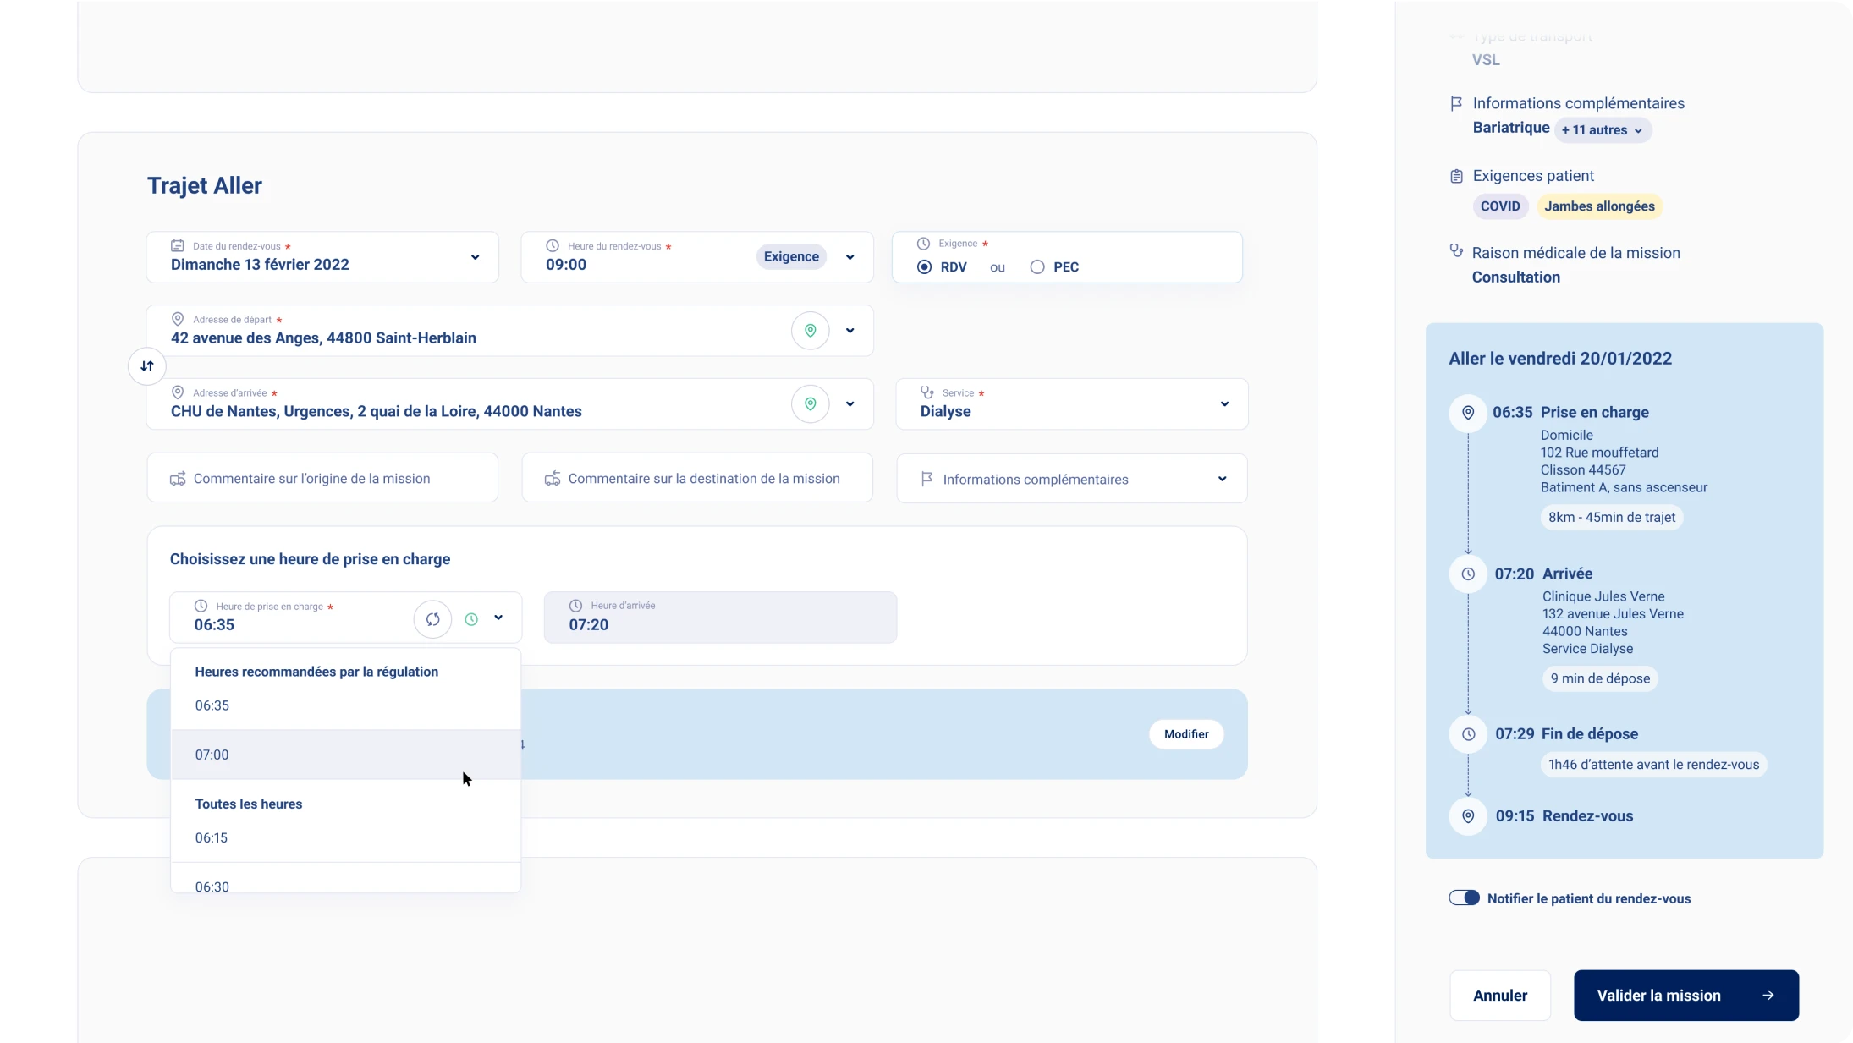Image resolution: width=1853 pixels, height=1043 pixels.
Task: Select the RDV radio option
Action: click(925, 267)
